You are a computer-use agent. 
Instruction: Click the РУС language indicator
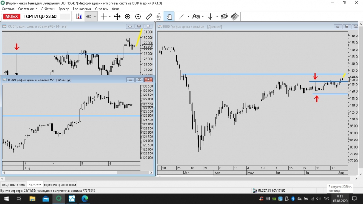coord(326,199)
